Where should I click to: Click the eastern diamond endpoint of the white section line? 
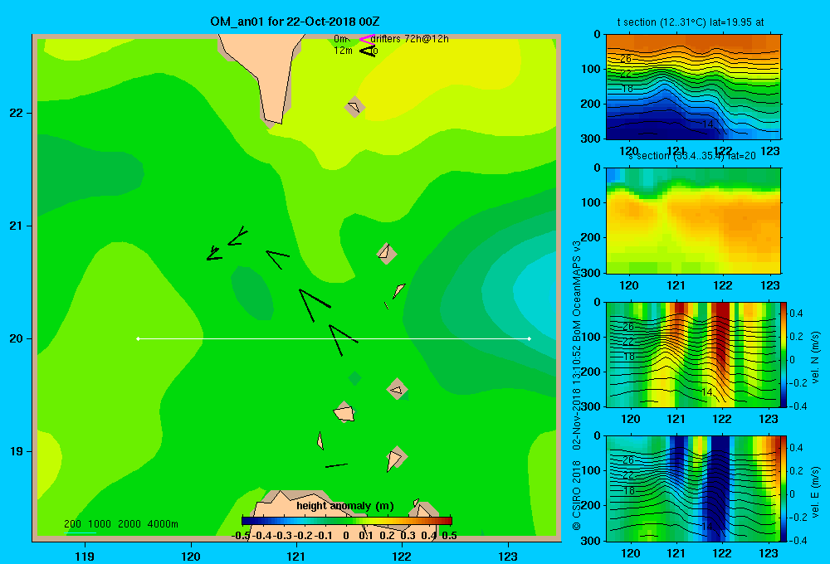(530, 338)
